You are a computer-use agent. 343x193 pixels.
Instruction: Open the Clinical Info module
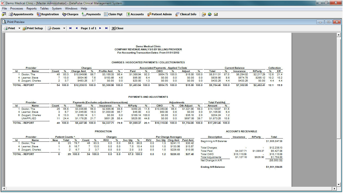click(186, 14)
